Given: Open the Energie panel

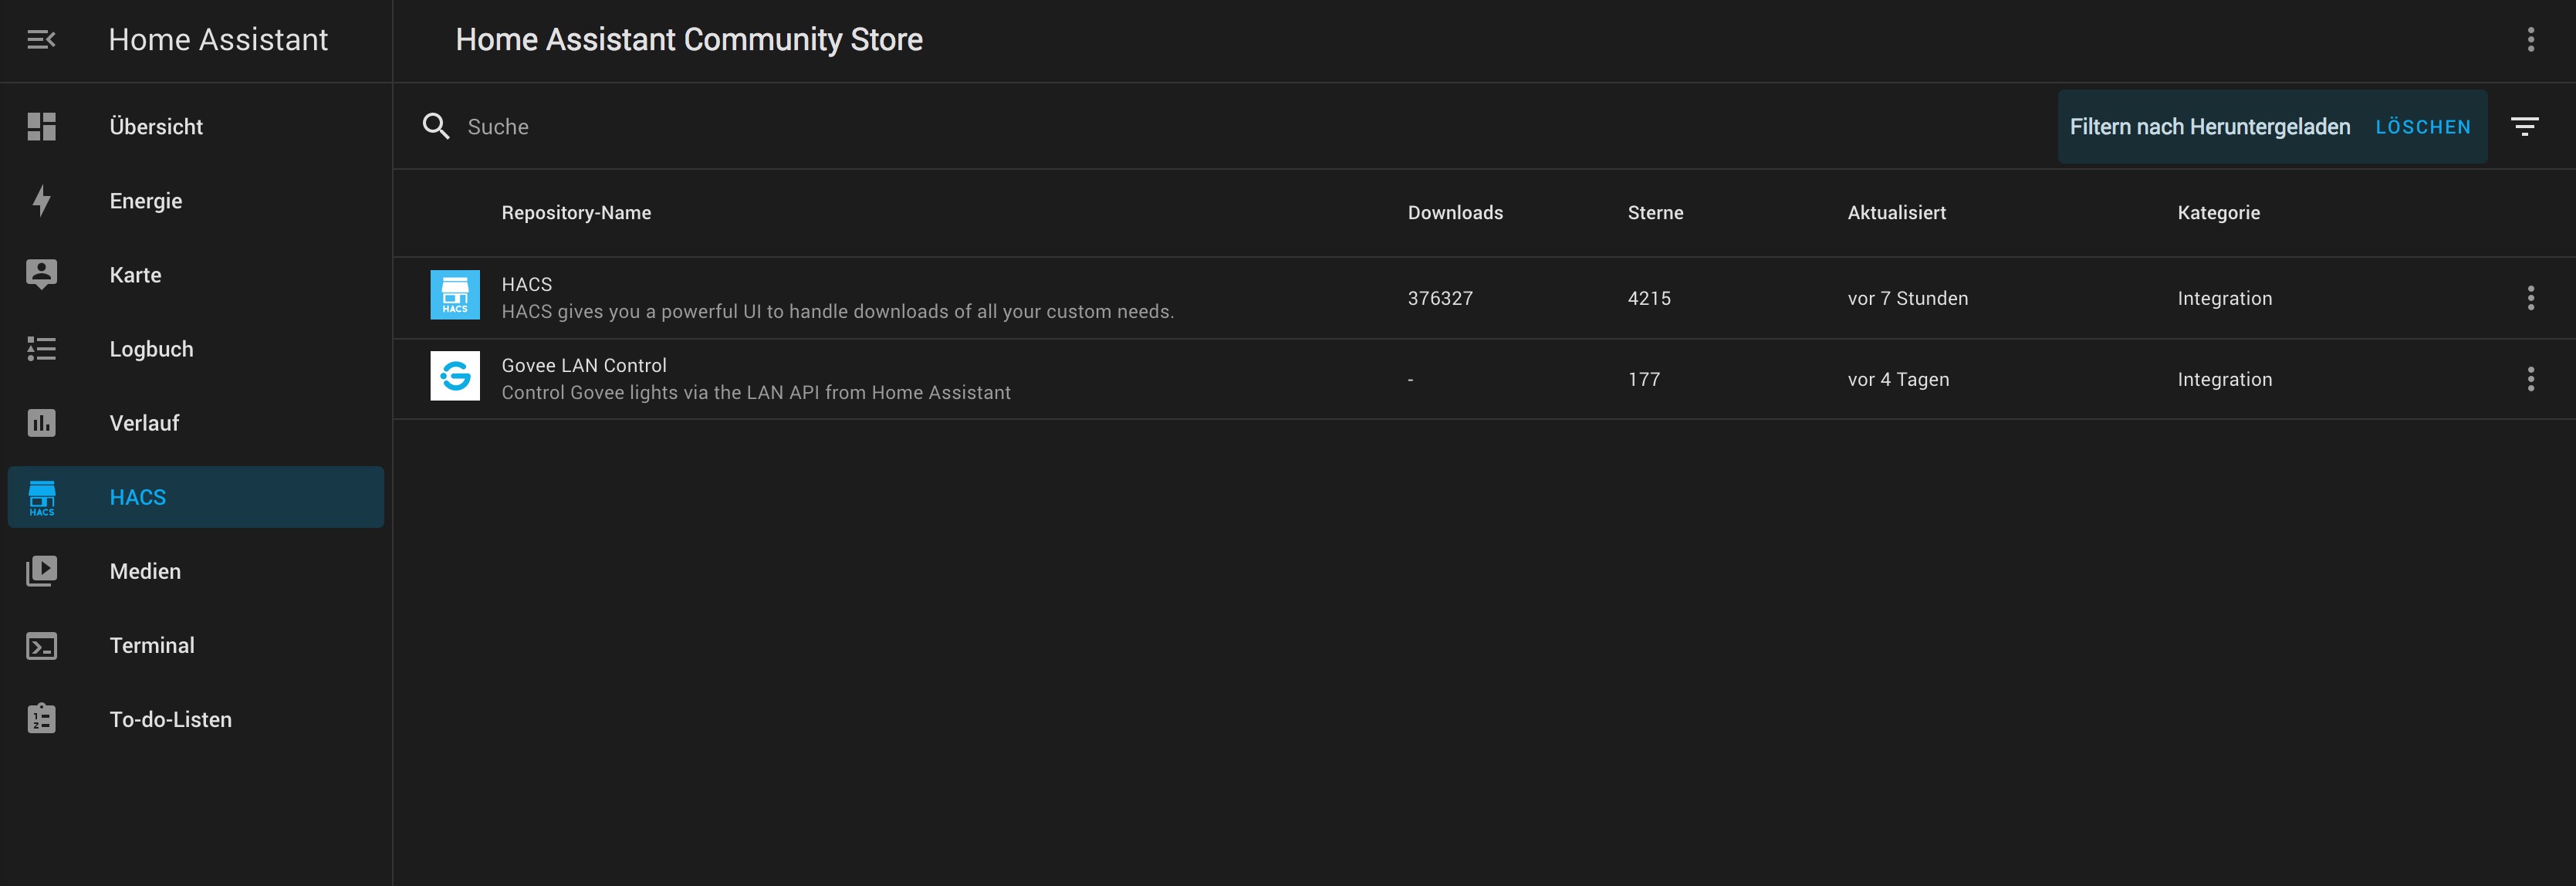Looking at the screenshot, I should 145,201.
